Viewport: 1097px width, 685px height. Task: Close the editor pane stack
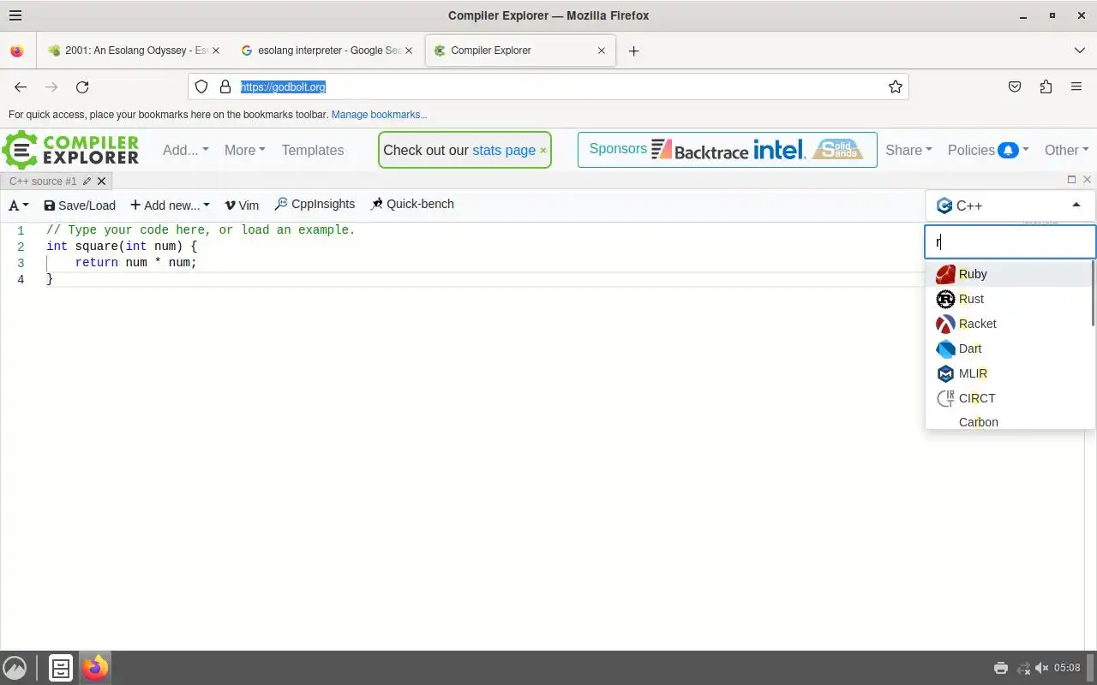[x=1087, y=179]
